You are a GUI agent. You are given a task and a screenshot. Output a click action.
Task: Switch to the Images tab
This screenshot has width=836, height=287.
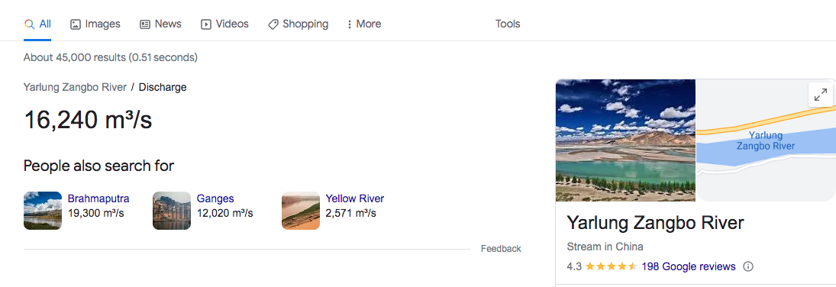pos(95,24)
